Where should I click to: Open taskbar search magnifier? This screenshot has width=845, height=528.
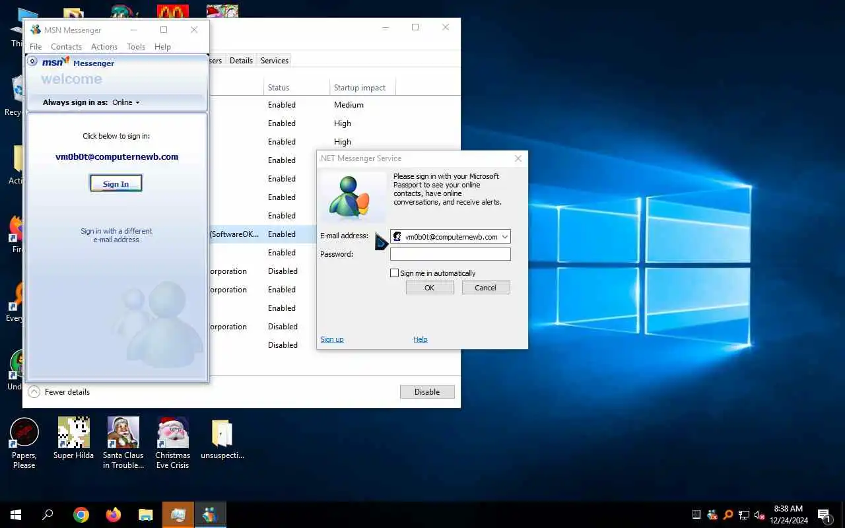pos(48,515)
